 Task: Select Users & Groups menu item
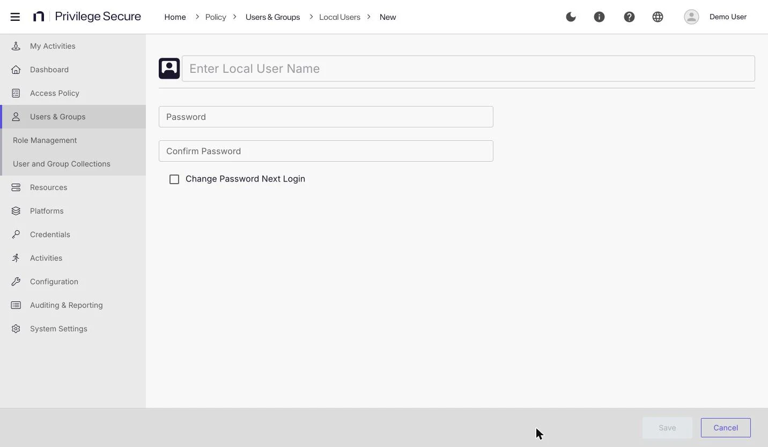(73, 117)
